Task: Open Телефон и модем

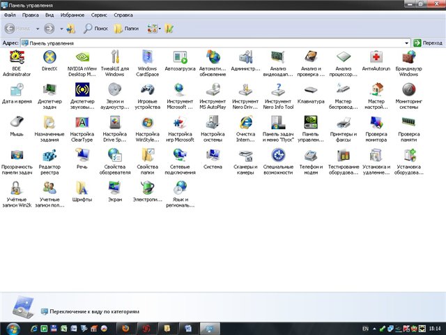Action: [x=311, y=161]
